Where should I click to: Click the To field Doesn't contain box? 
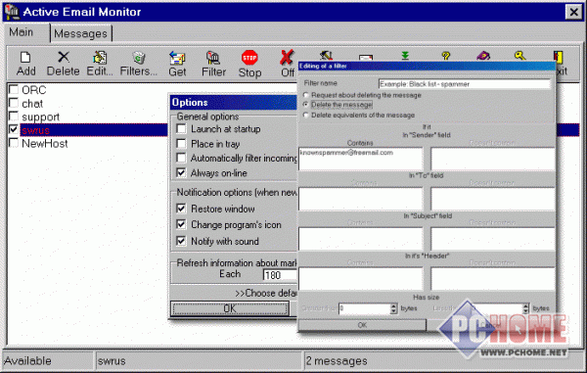(x=493, y=199)
